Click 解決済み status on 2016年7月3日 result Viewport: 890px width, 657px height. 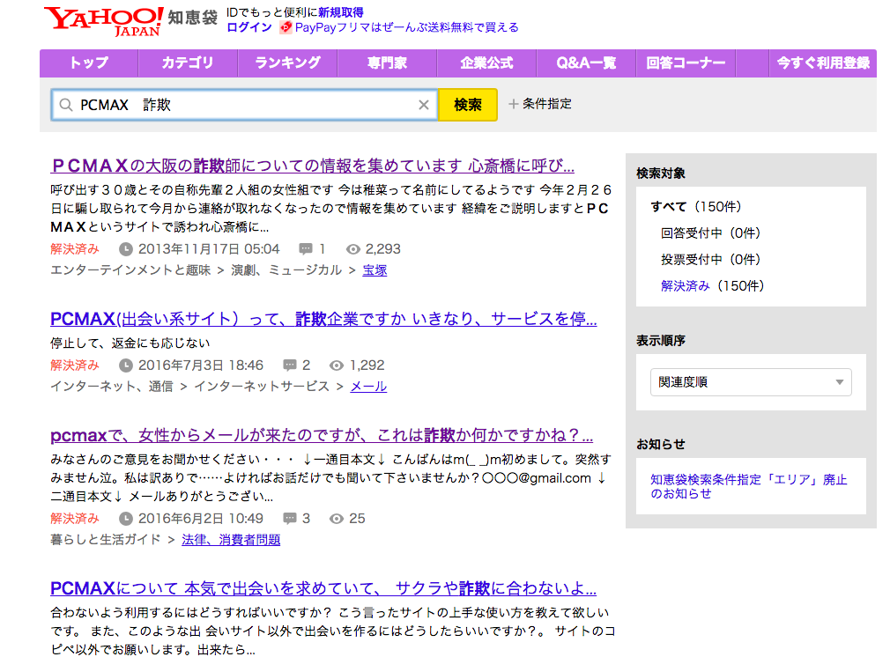[74, 365]
